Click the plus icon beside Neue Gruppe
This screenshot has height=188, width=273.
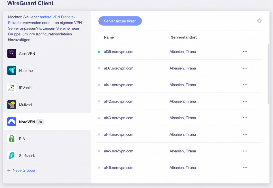click(9, 170)
